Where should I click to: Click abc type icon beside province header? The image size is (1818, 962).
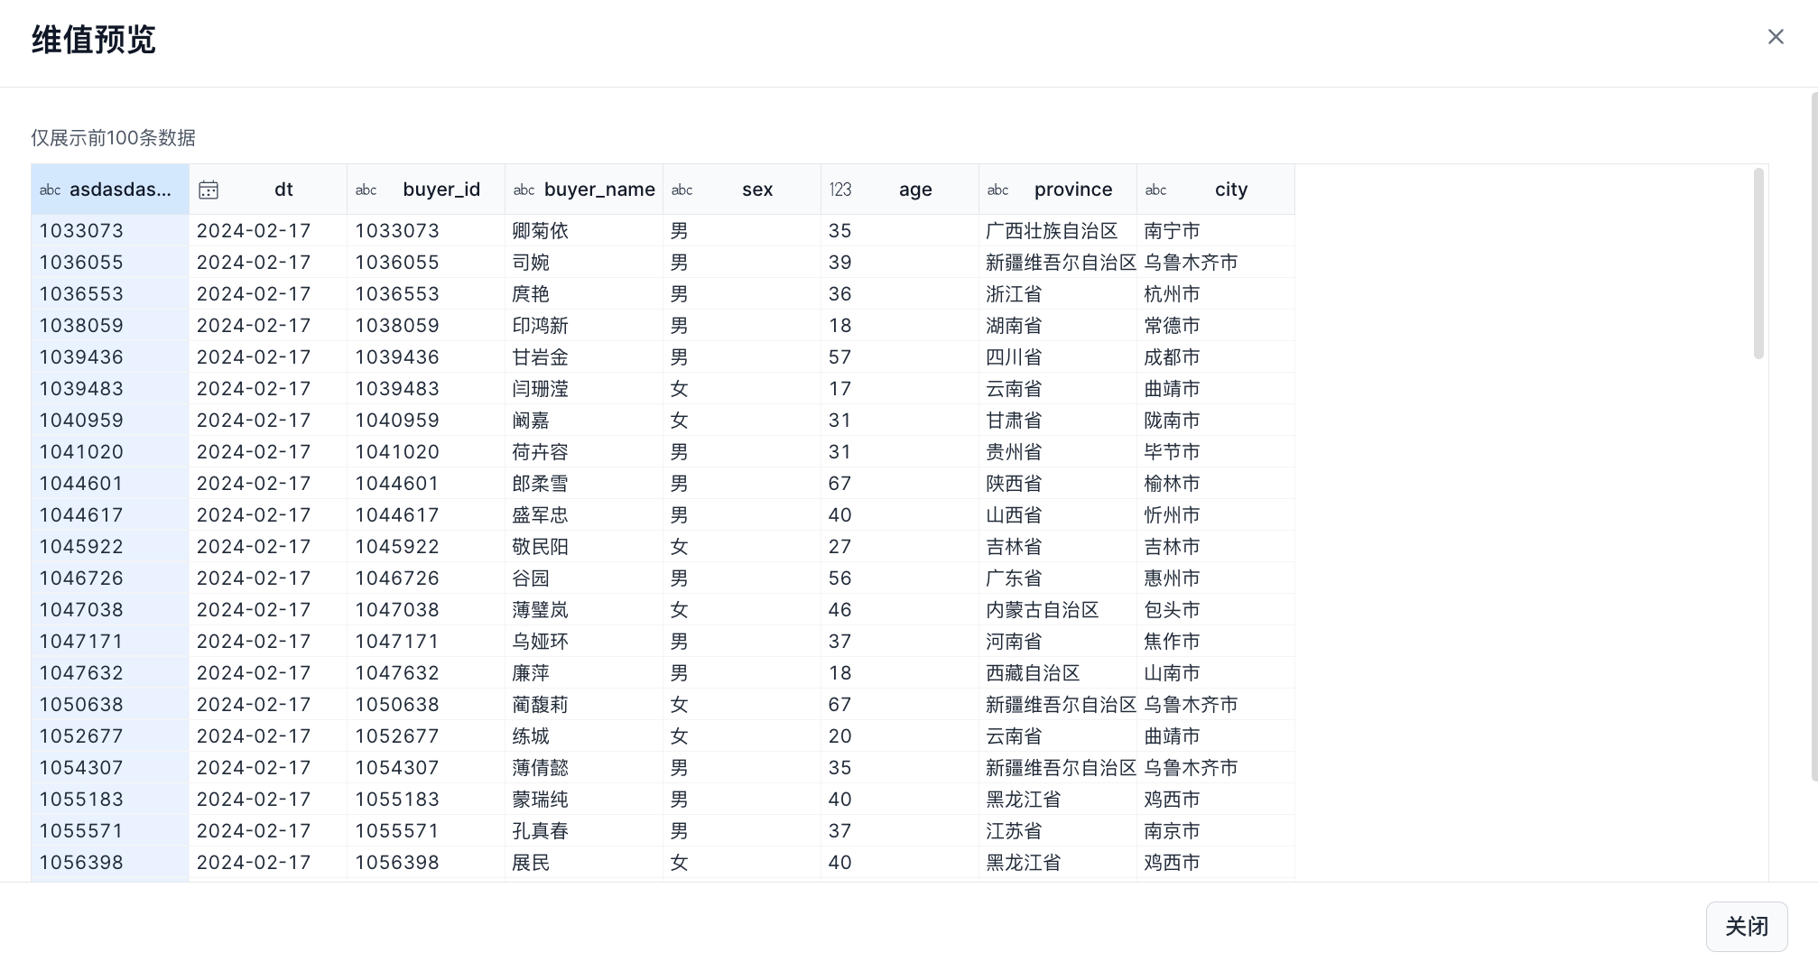[x=997, y=190]
